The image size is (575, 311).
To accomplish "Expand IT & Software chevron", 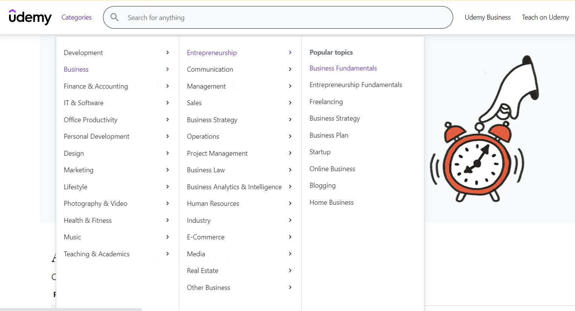I will pyautogui.click(x=168, y=103).
